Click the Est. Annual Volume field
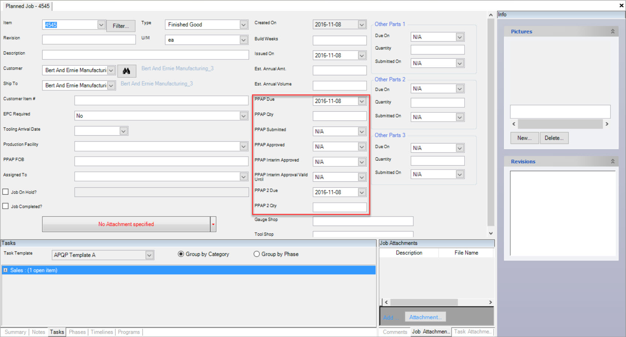This screenshot has width=626, height=337. [x=340, y=86]
